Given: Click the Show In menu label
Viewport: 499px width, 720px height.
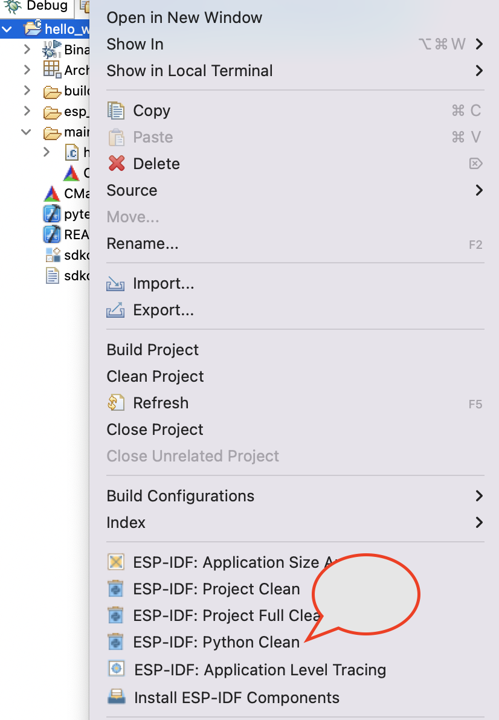Looking at the screenshot, I should 135,44.
